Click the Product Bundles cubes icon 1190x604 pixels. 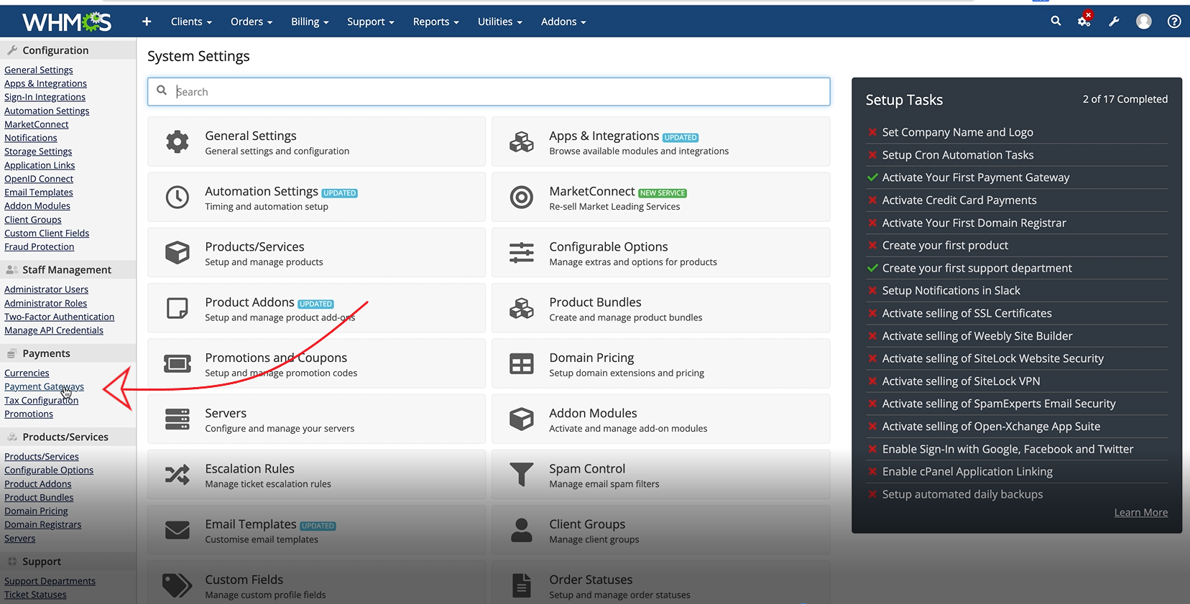[522, 308]
